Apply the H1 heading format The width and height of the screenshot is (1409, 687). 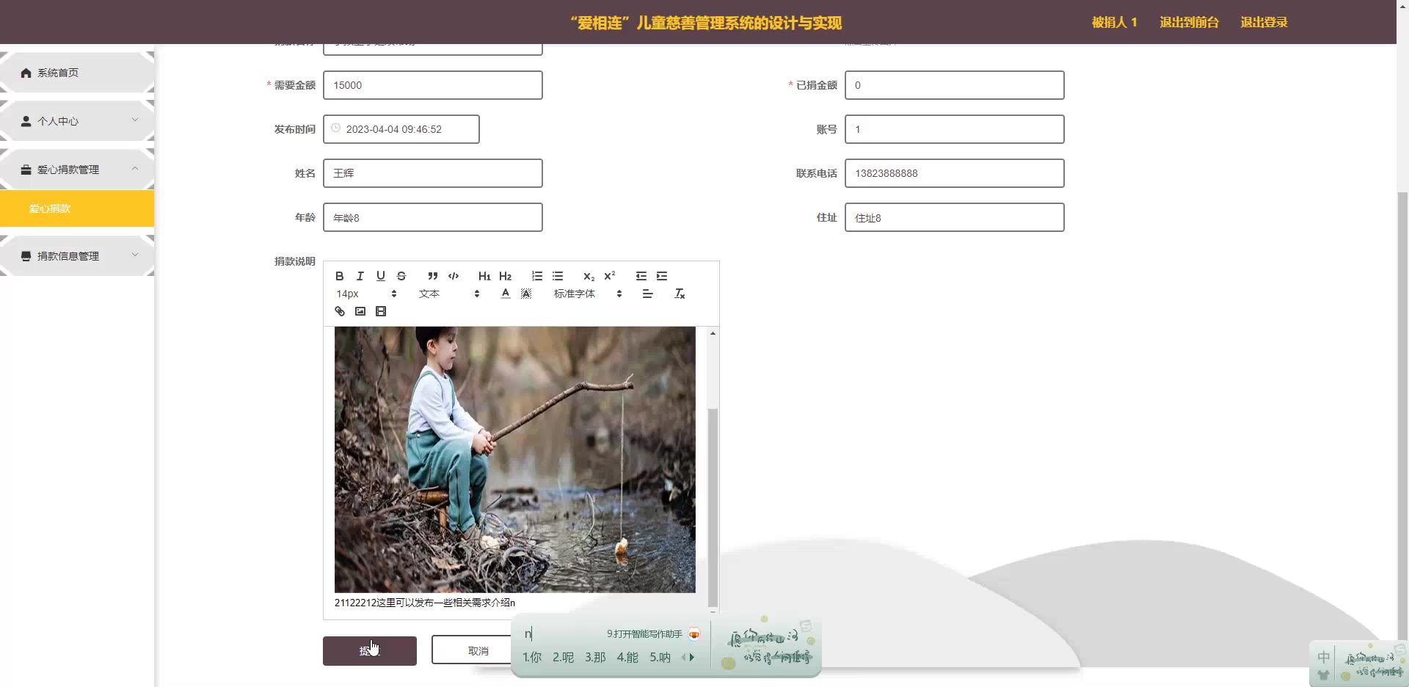[x=484, y=276]
